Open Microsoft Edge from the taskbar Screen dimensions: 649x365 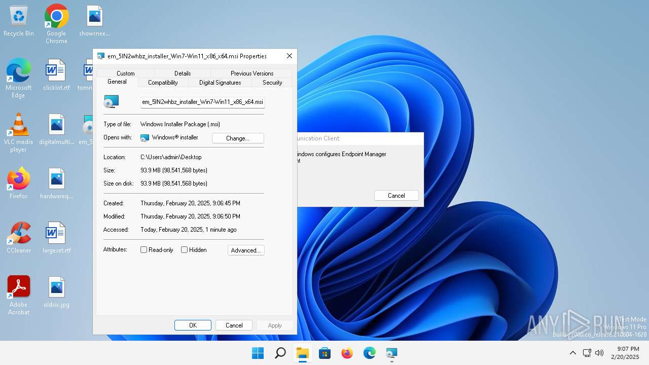click(369, 353)
